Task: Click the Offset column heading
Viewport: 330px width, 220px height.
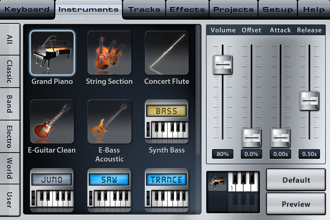Action: coord(251,30)
